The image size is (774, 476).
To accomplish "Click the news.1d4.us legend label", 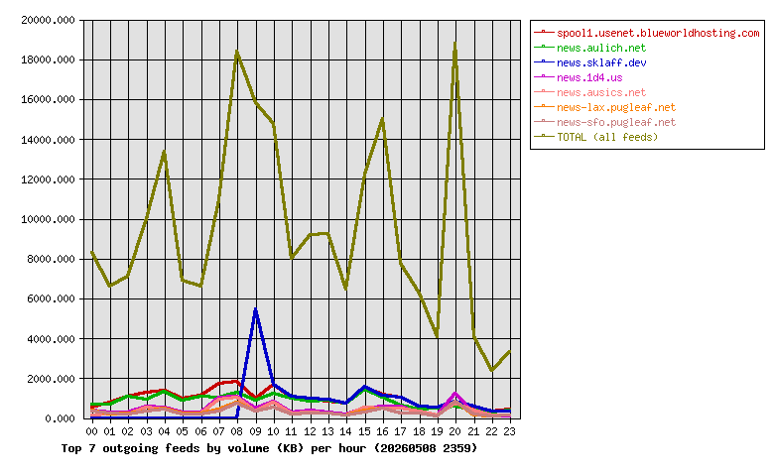I will (589, 77).
